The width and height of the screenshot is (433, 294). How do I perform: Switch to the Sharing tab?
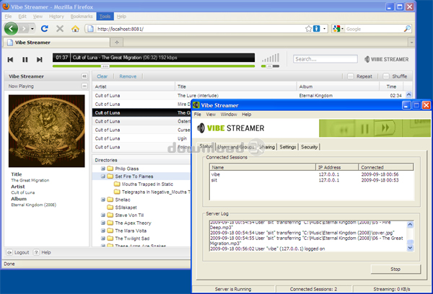point(267,147)
